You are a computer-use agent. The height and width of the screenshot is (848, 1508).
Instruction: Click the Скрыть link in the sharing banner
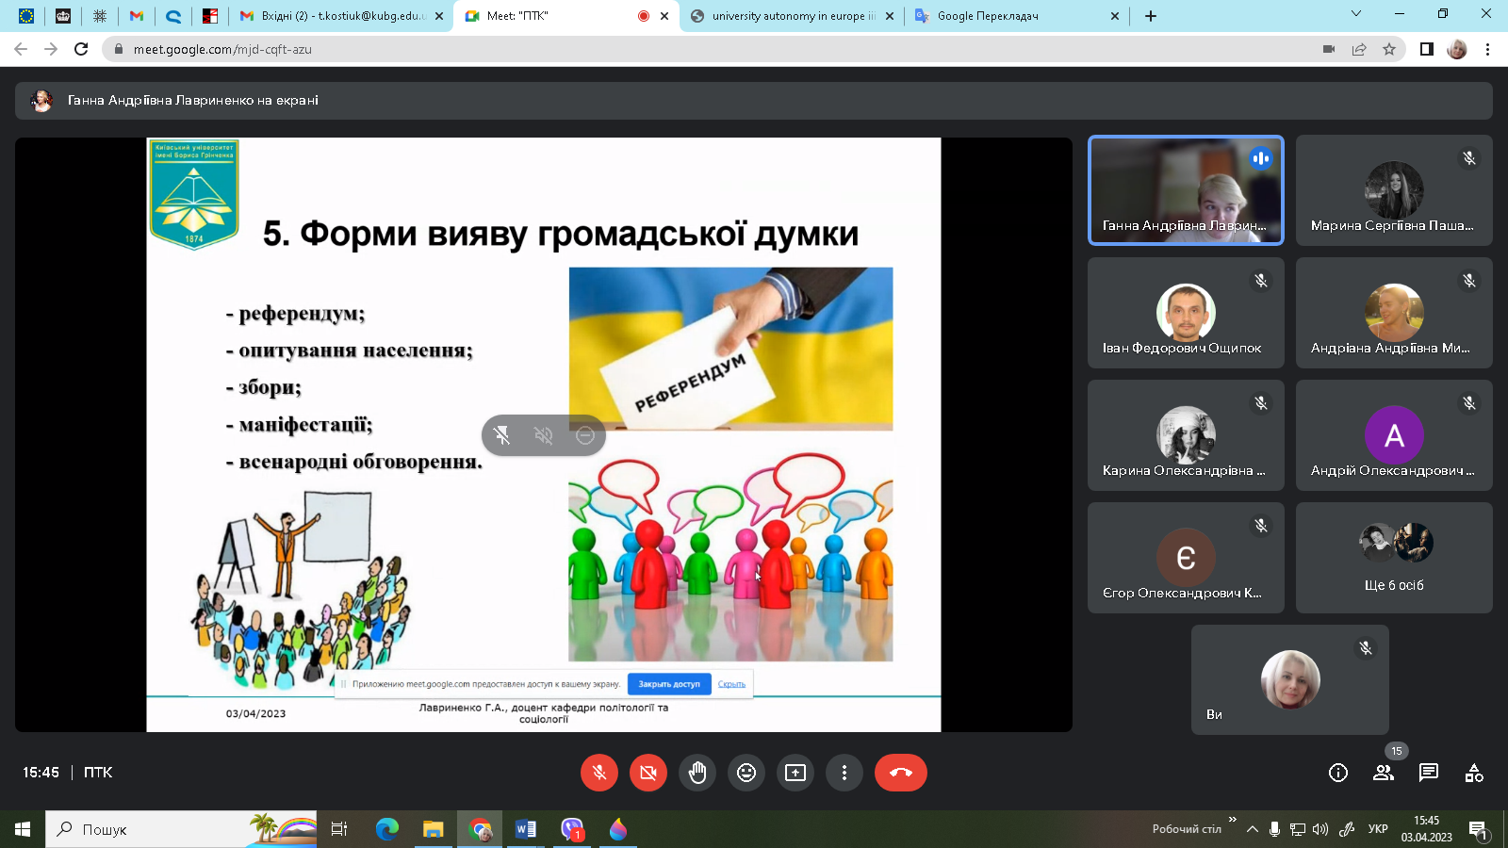point(730,684)
